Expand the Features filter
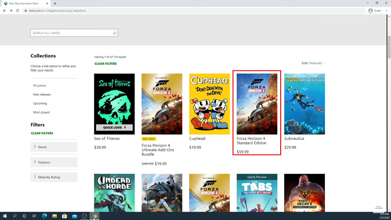Viewport: 391px width, 220px height. [x=54, y=162]
